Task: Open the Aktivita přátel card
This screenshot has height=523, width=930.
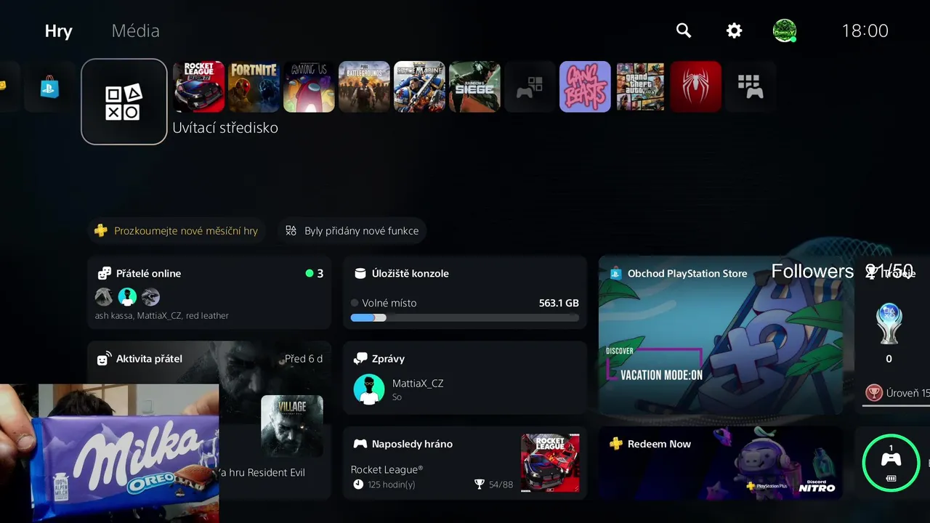Action: [209, 420]
